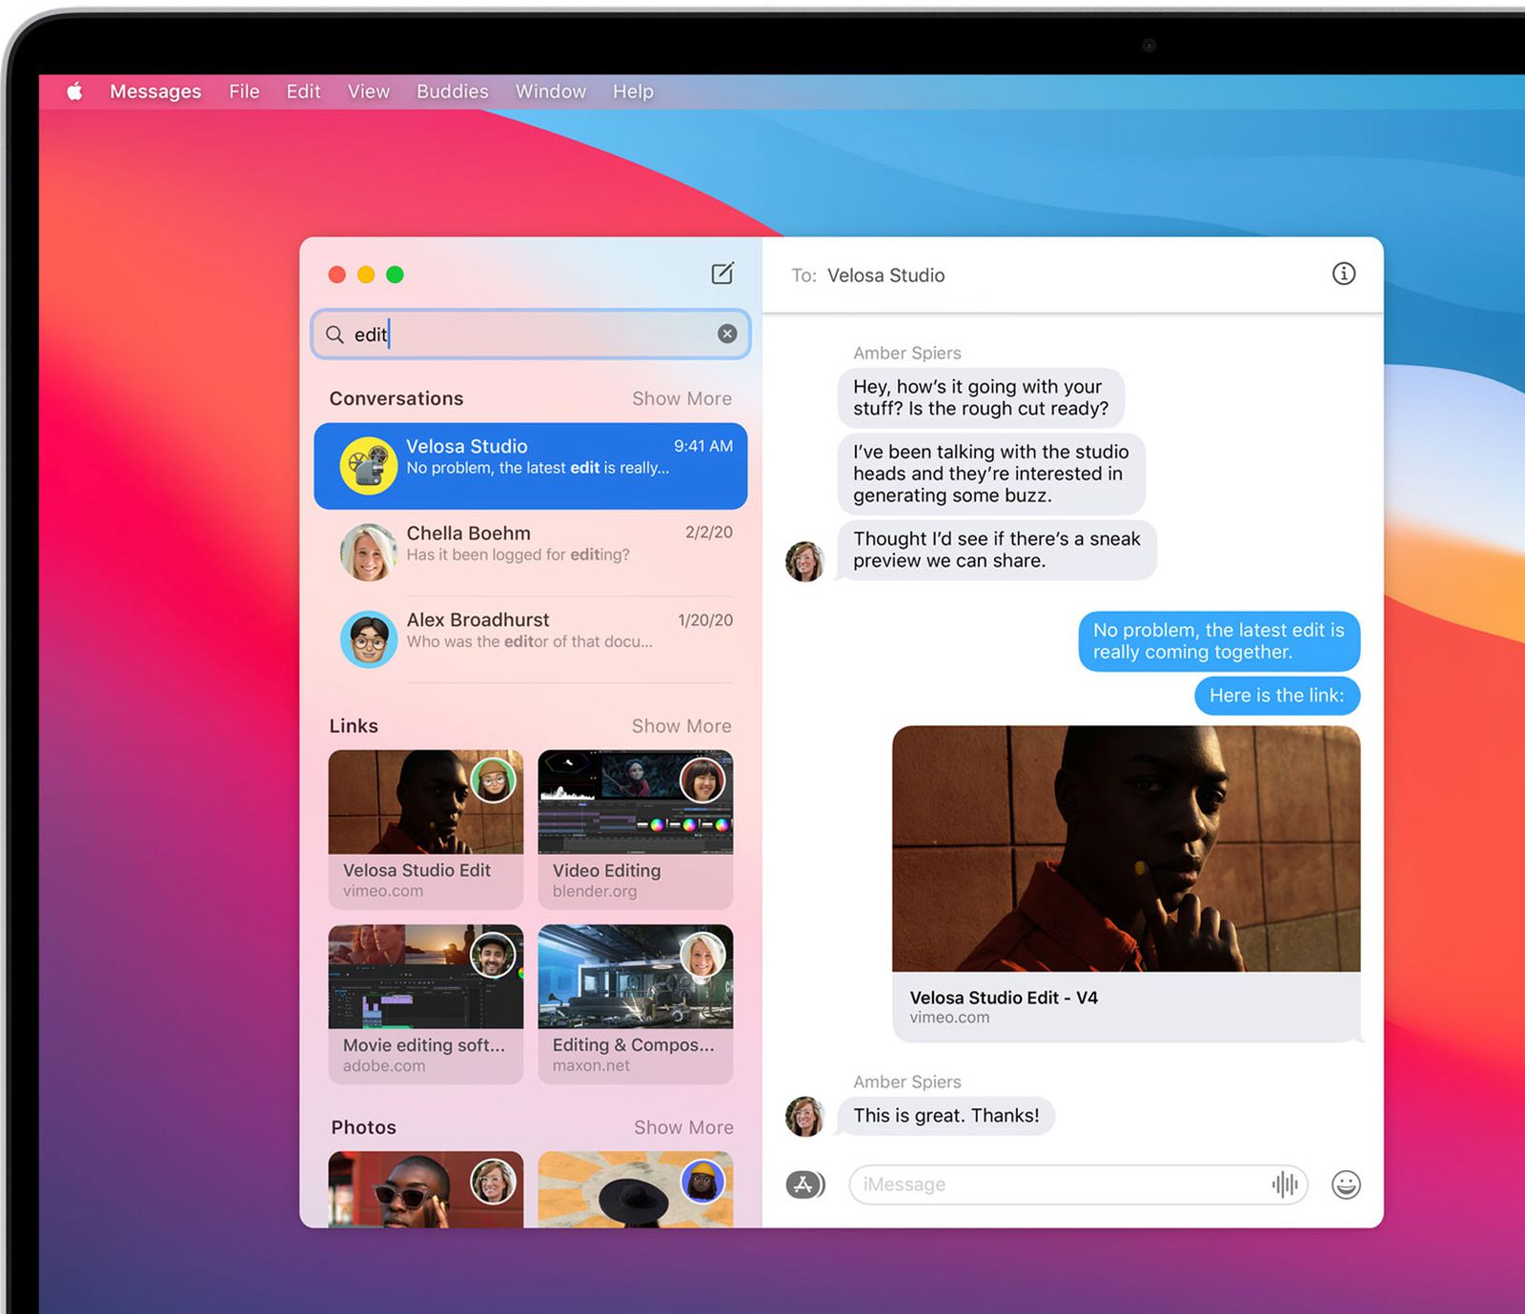Open the emoji picker

(1345, 1184)
